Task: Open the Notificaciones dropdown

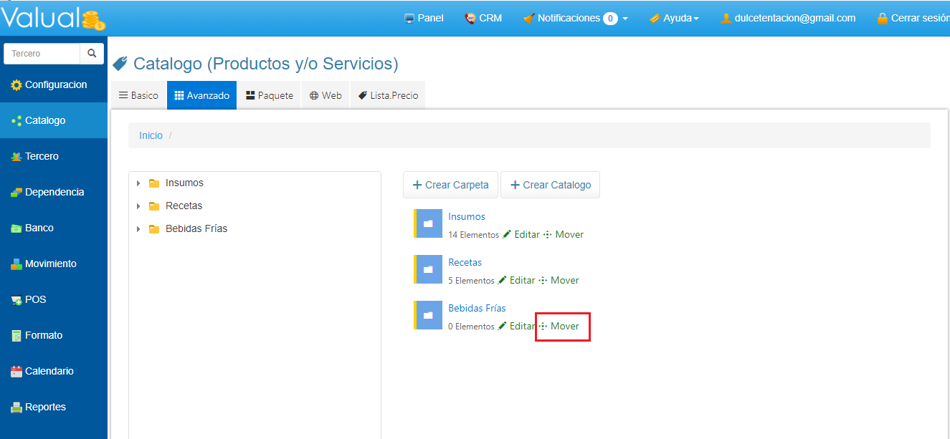Action: tap(576, 19)
